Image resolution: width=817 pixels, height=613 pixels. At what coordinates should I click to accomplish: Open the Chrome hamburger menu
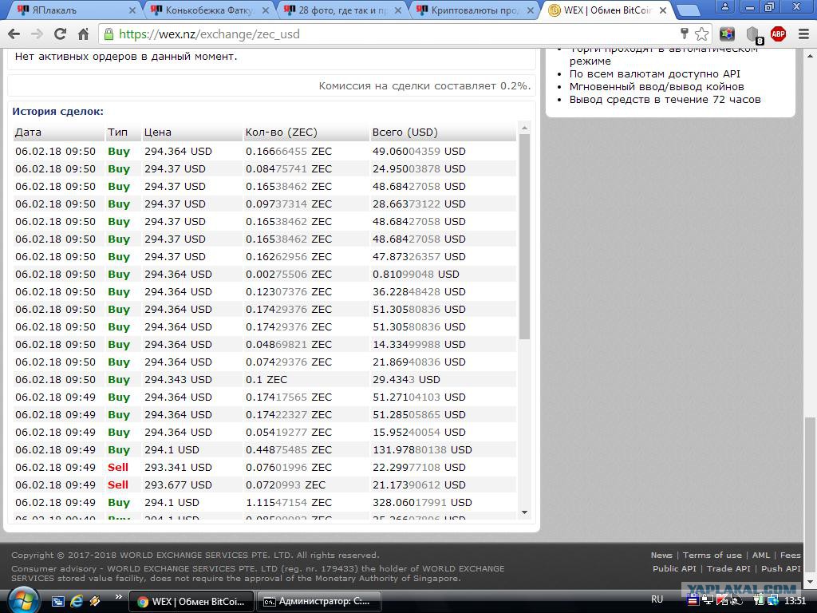coord(803,34)
